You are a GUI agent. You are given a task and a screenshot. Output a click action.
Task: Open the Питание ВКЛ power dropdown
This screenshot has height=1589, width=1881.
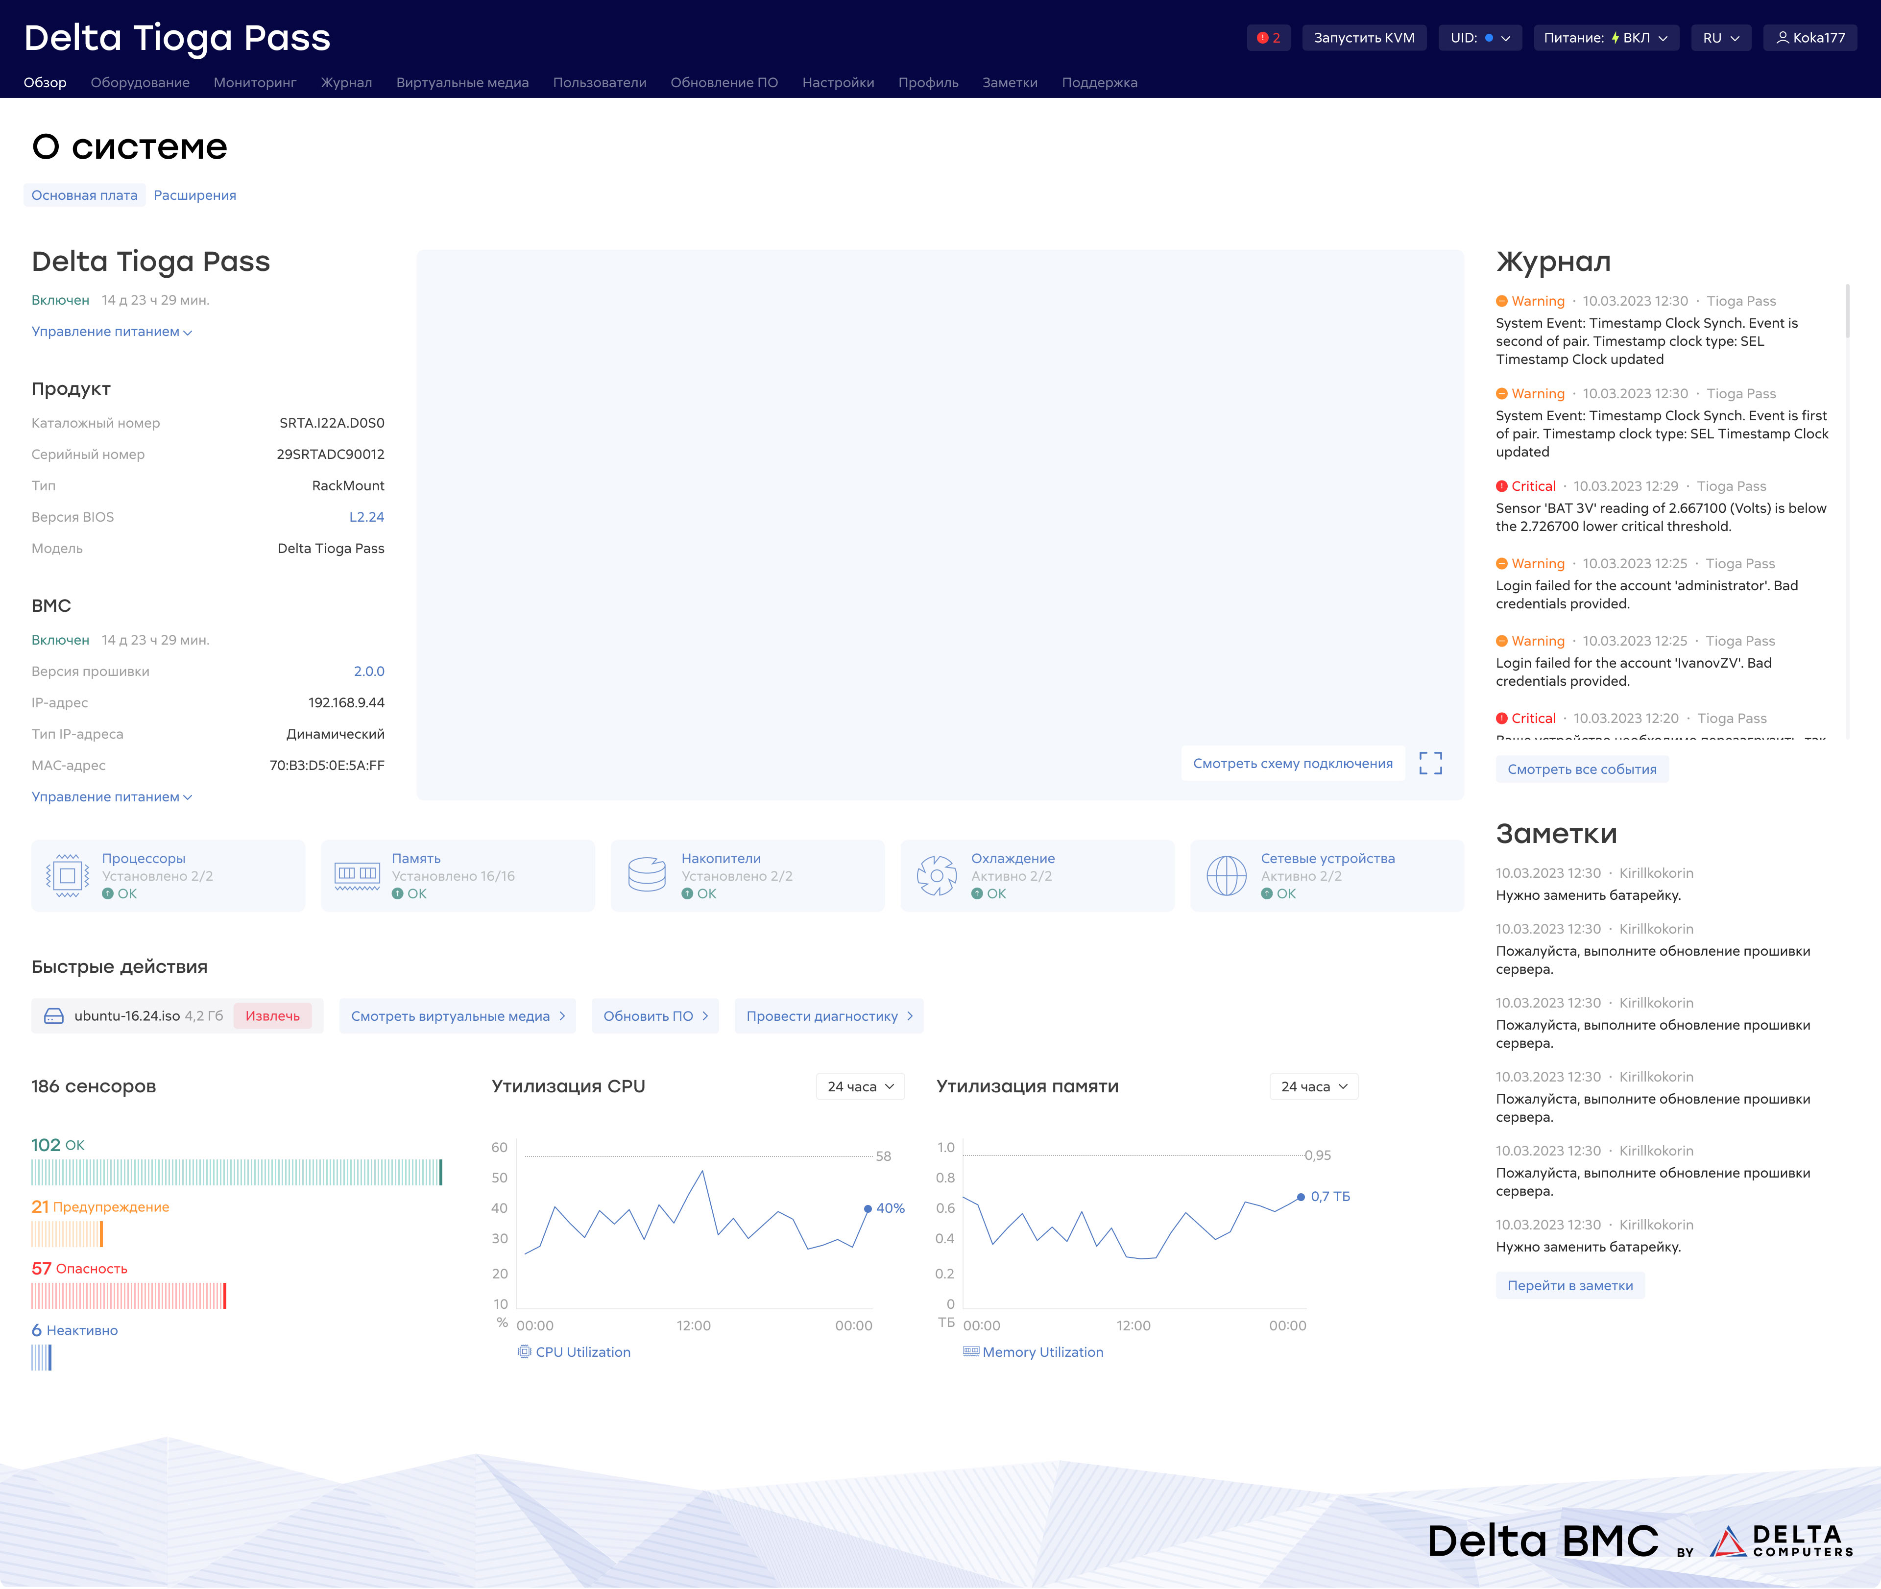point(1605,38)
